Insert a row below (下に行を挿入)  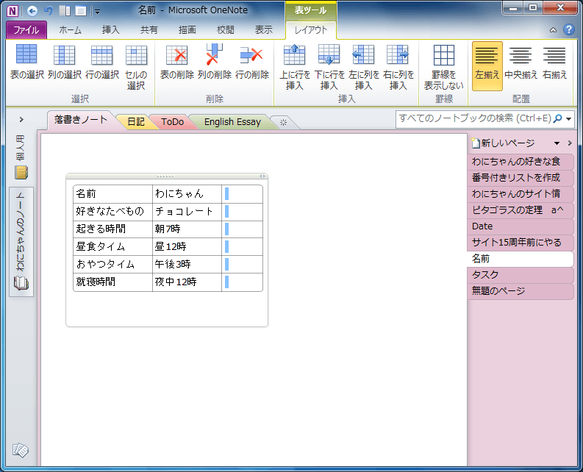click(329, 67)
